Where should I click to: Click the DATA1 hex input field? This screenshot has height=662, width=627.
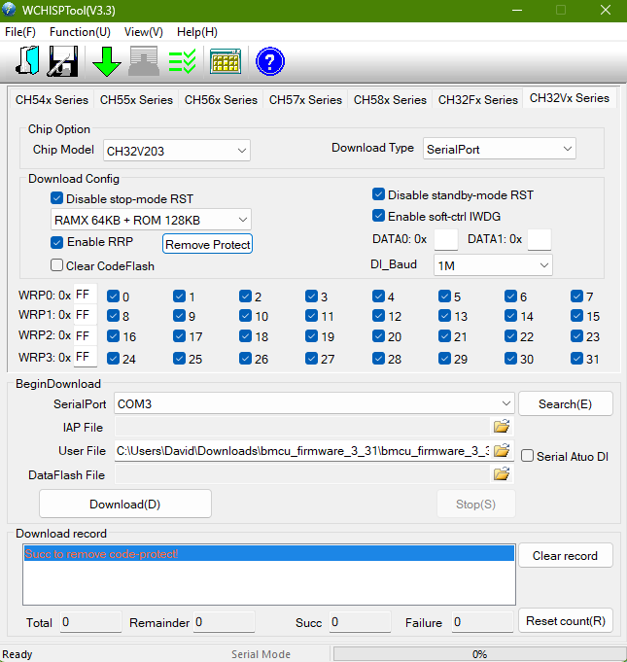pyautogui.click(x=540, y=239)
